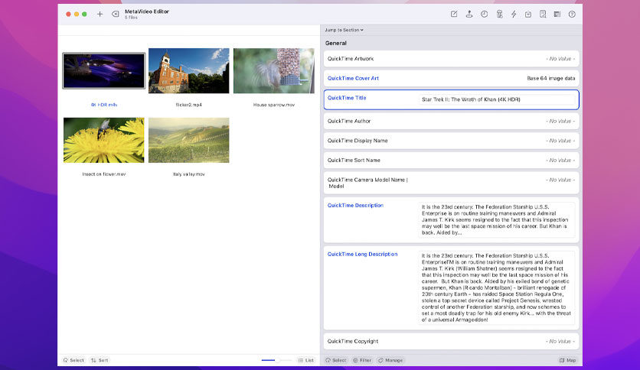
Task: Click the Manage button
Action: [390, 360]
